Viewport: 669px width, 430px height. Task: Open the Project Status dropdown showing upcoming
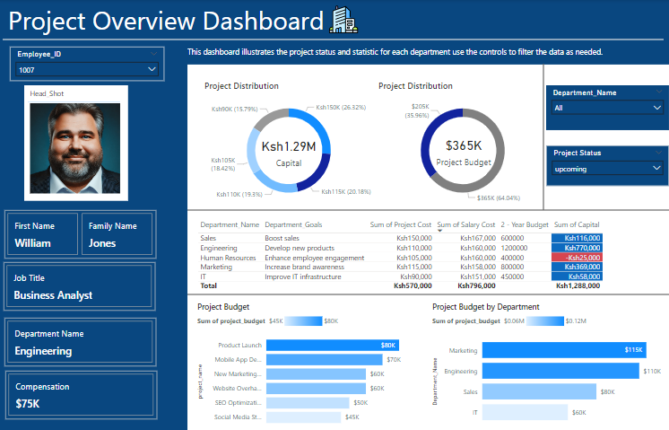coord(607,169)
